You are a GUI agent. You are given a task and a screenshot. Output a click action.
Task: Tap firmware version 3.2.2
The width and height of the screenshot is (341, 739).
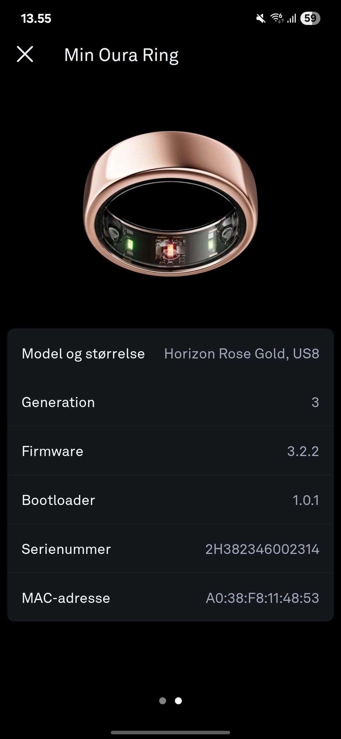point(303,451)
